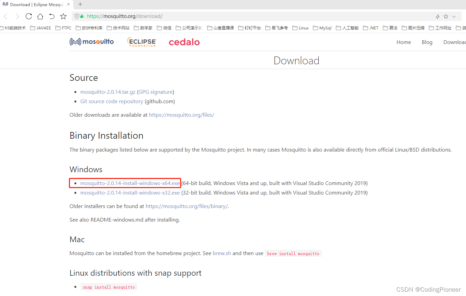Image resolution: width=466 pixels, height=296 pixels.
Task: Open the 技术网站 bookmark folder
Action: 118,28
